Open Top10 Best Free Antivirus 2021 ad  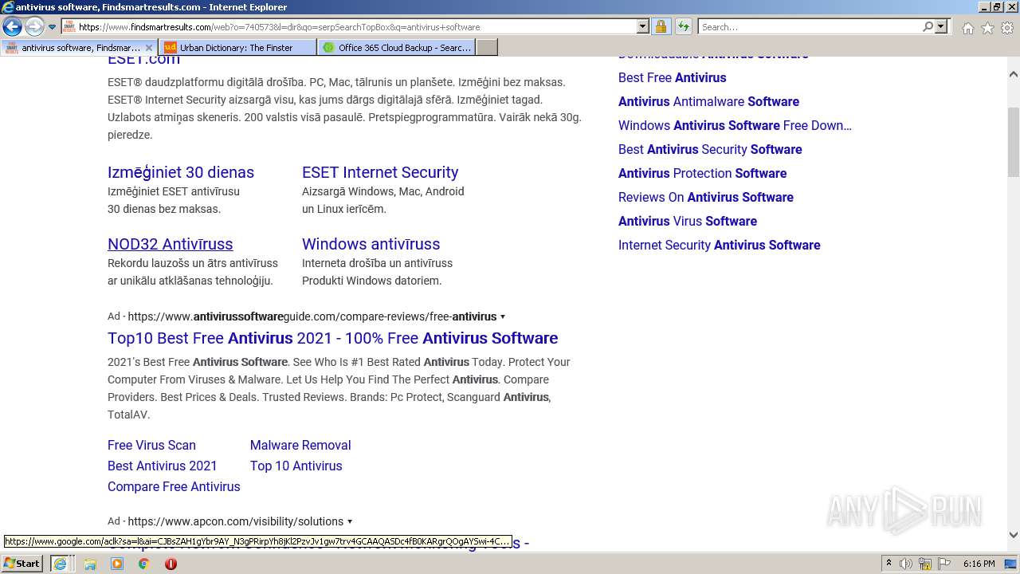pyautogui.click(x=333, y=338)
